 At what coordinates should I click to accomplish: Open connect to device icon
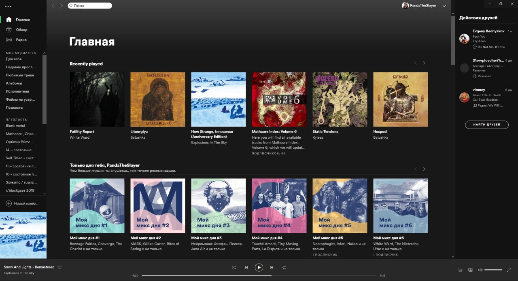[x=470, y=270]
